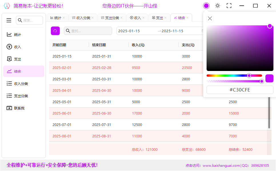Select row starting 2025-04-01
276x171 pixels.
coord(126,90)
